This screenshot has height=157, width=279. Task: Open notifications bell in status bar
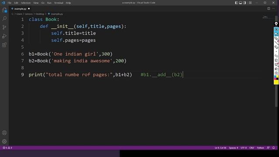pyautogui.click(x=274, y=148)
